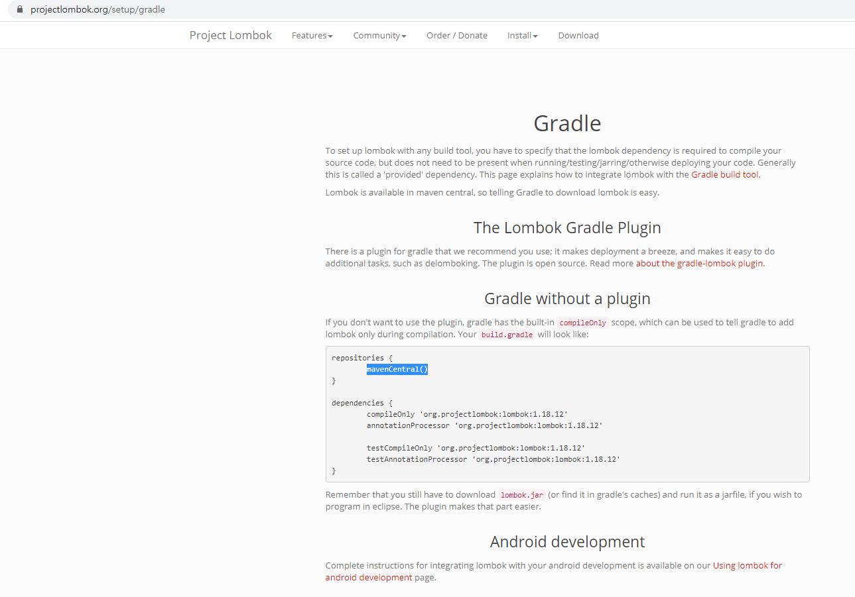Viewport: 855px width, 597px height.
Task: Click the testCompileOnly dependency code line
Action: [476, 448]
